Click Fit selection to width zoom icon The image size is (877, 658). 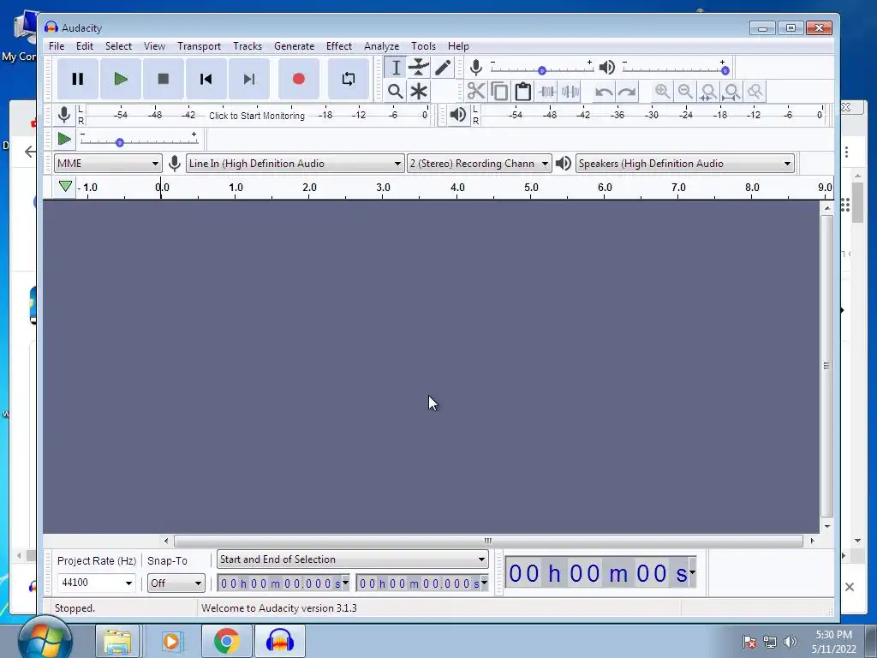[708, 91]
